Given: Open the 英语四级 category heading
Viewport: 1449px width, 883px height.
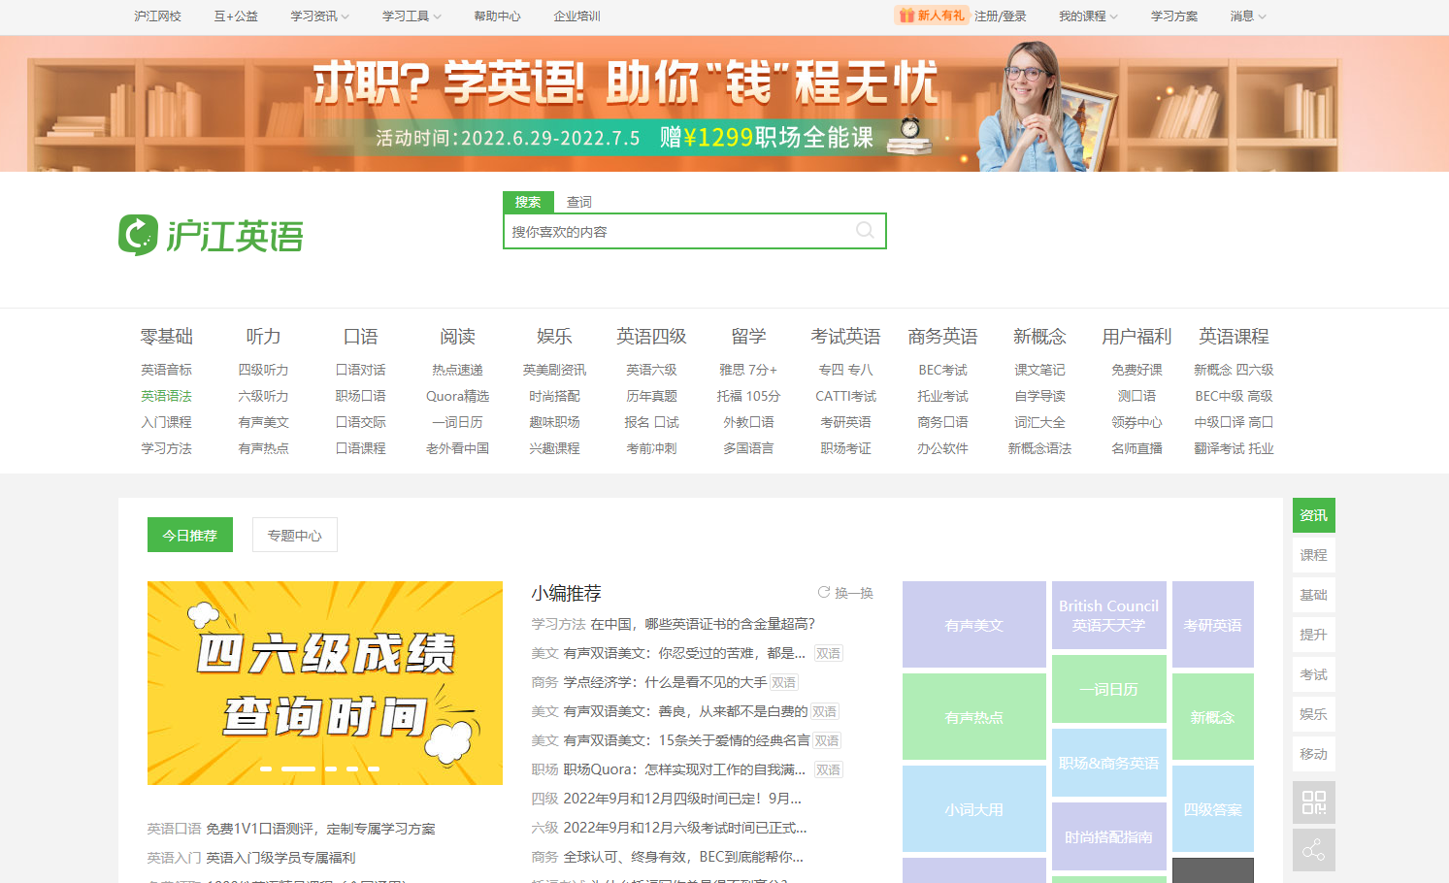Looking at the screenshot, I should tap(652, 337).
